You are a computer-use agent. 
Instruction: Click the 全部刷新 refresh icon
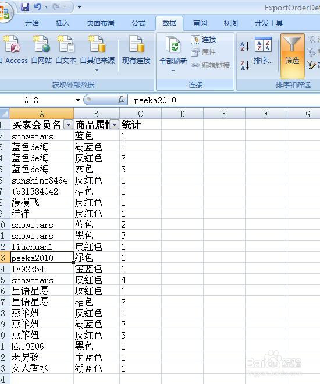tap(173, 45)
